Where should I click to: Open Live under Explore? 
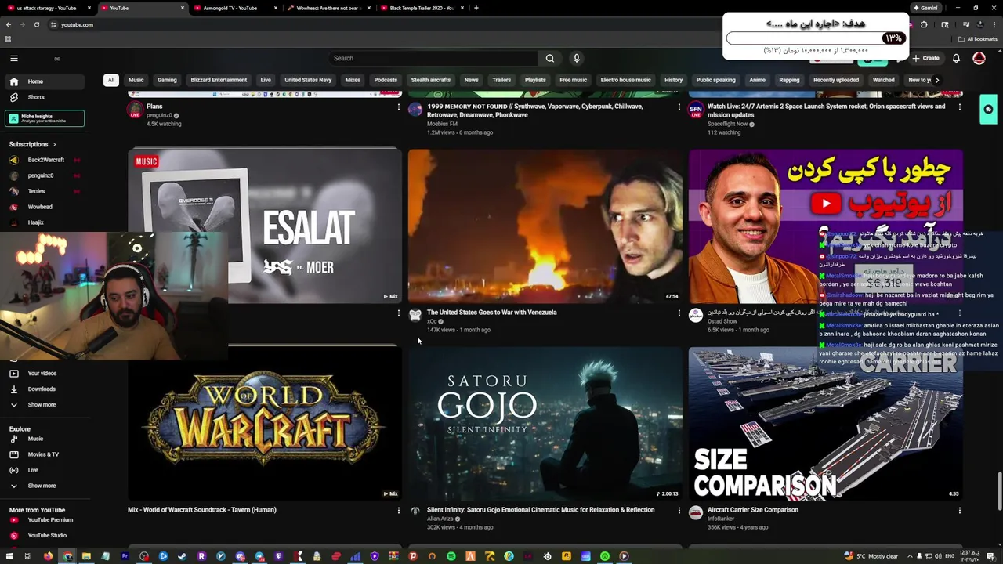(x=45, y=470)
